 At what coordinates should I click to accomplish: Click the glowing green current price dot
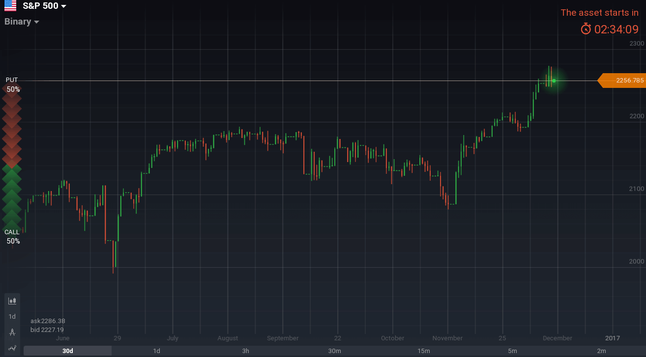point(554,81)
